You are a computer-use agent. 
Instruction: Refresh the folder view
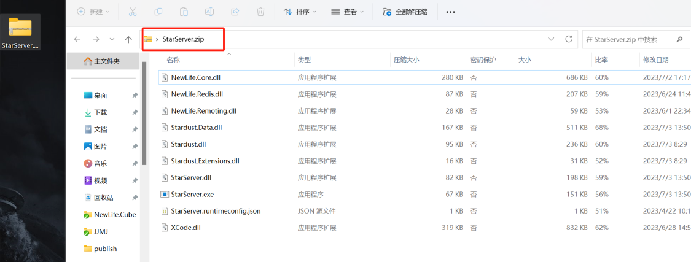[569, 39]
